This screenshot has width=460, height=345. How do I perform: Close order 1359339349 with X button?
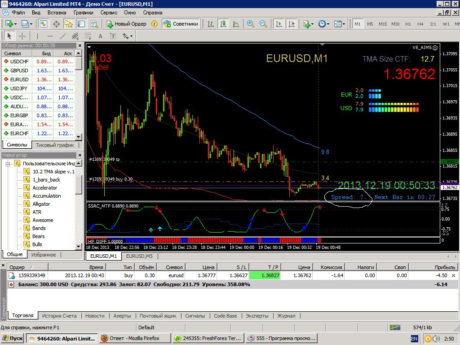point(453,275)
